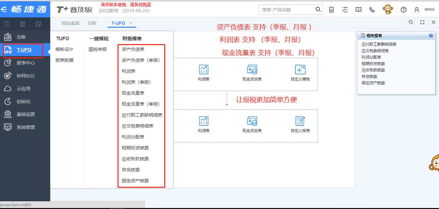This screenshot has width=439, height=209.
Task: Open 报表数据 under TUFO
Action: tap(64, 60)
